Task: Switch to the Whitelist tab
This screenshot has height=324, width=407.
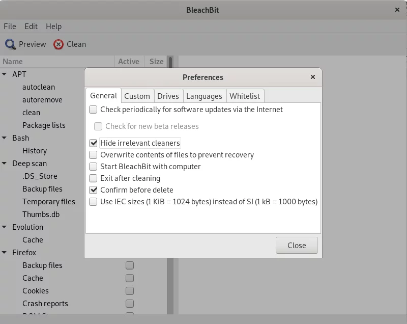Action: coord(245,96)
